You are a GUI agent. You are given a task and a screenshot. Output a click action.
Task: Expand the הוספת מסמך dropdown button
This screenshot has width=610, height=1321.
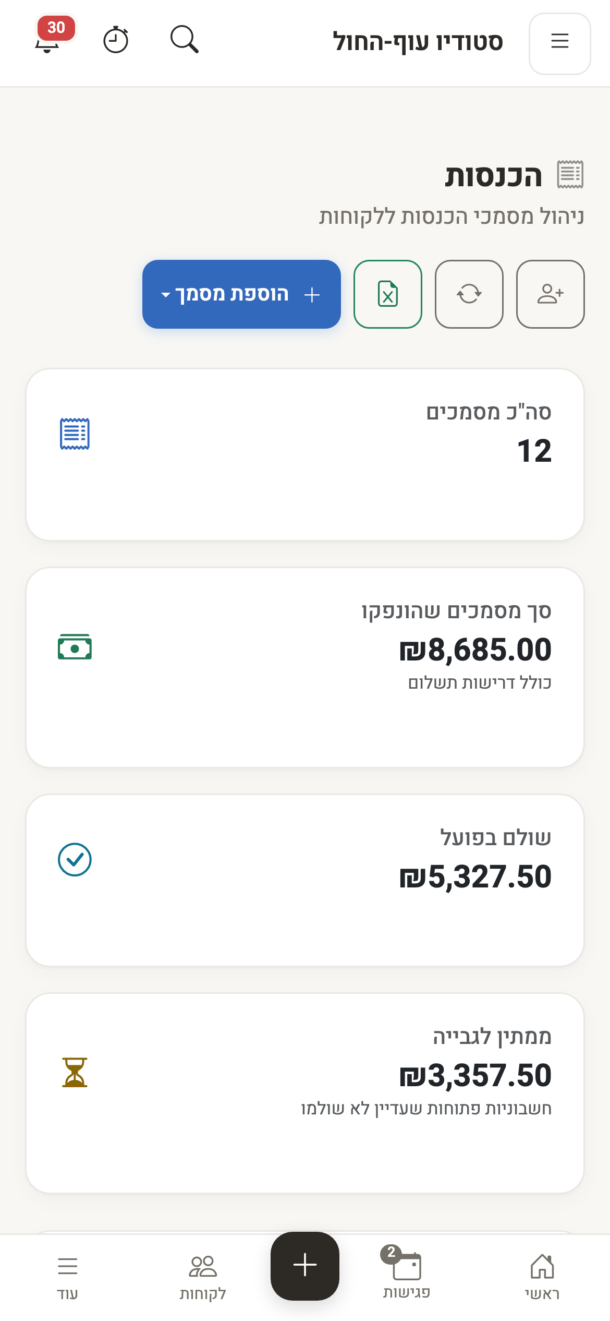click(241, 294)
